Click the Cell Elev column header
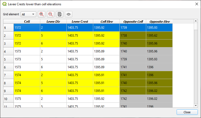The image size is (201, 118). pyautogui.click(x=106, y=21)
